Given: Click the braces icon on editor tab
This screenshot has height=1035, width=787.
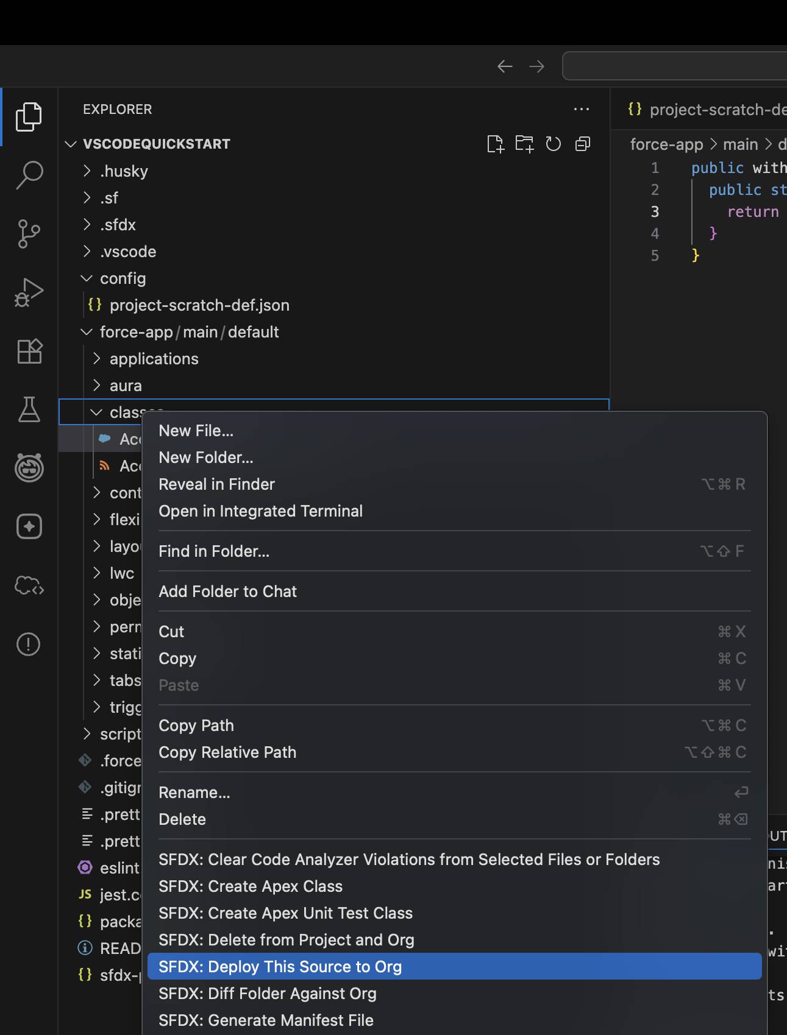Looking at the screenshot, I should [635, 109].
